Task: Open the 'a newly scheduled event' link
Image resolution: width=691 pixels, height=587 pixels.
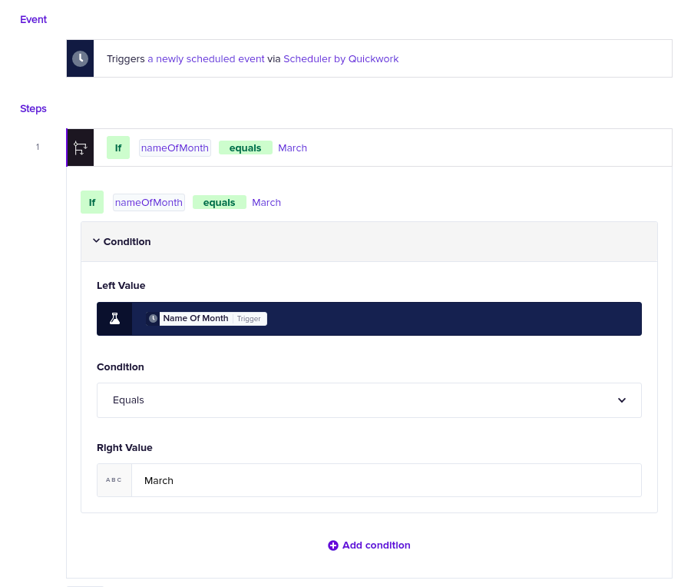Action: tap(206, 58)
